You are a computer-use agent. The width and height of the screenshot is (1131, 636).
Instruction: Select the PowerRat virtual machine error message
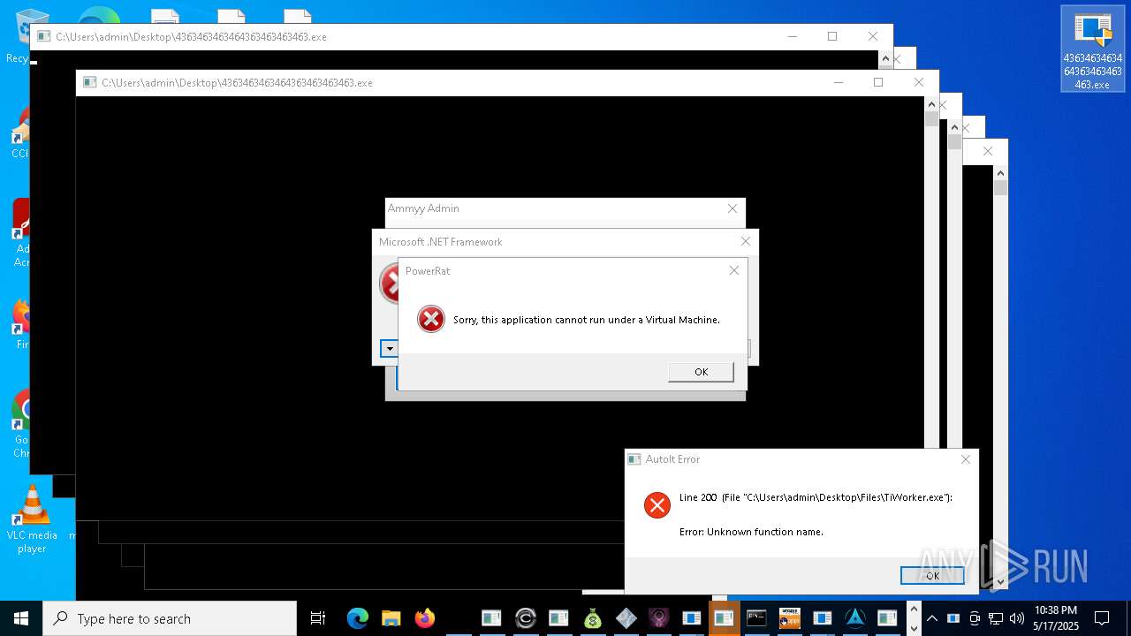click(587, 320)
